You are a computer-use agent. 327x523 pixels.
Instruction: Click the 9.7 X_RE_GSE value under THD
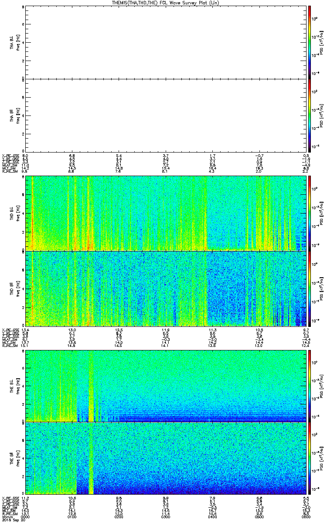coord(305,329)
